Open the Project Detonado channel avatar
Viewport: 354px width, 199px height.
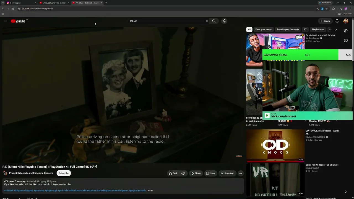pyautogui.click(x=5, y=173)
